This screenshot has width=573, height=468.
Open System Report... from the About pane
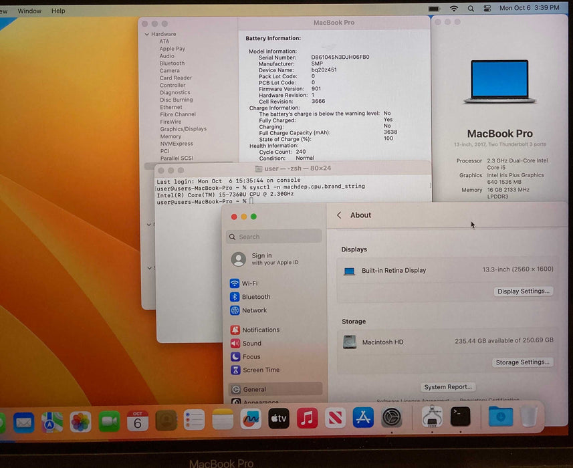448,387
